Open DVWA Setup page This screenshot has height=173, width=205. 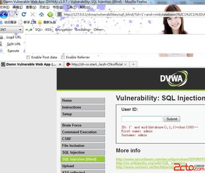(x=83, y=114)
